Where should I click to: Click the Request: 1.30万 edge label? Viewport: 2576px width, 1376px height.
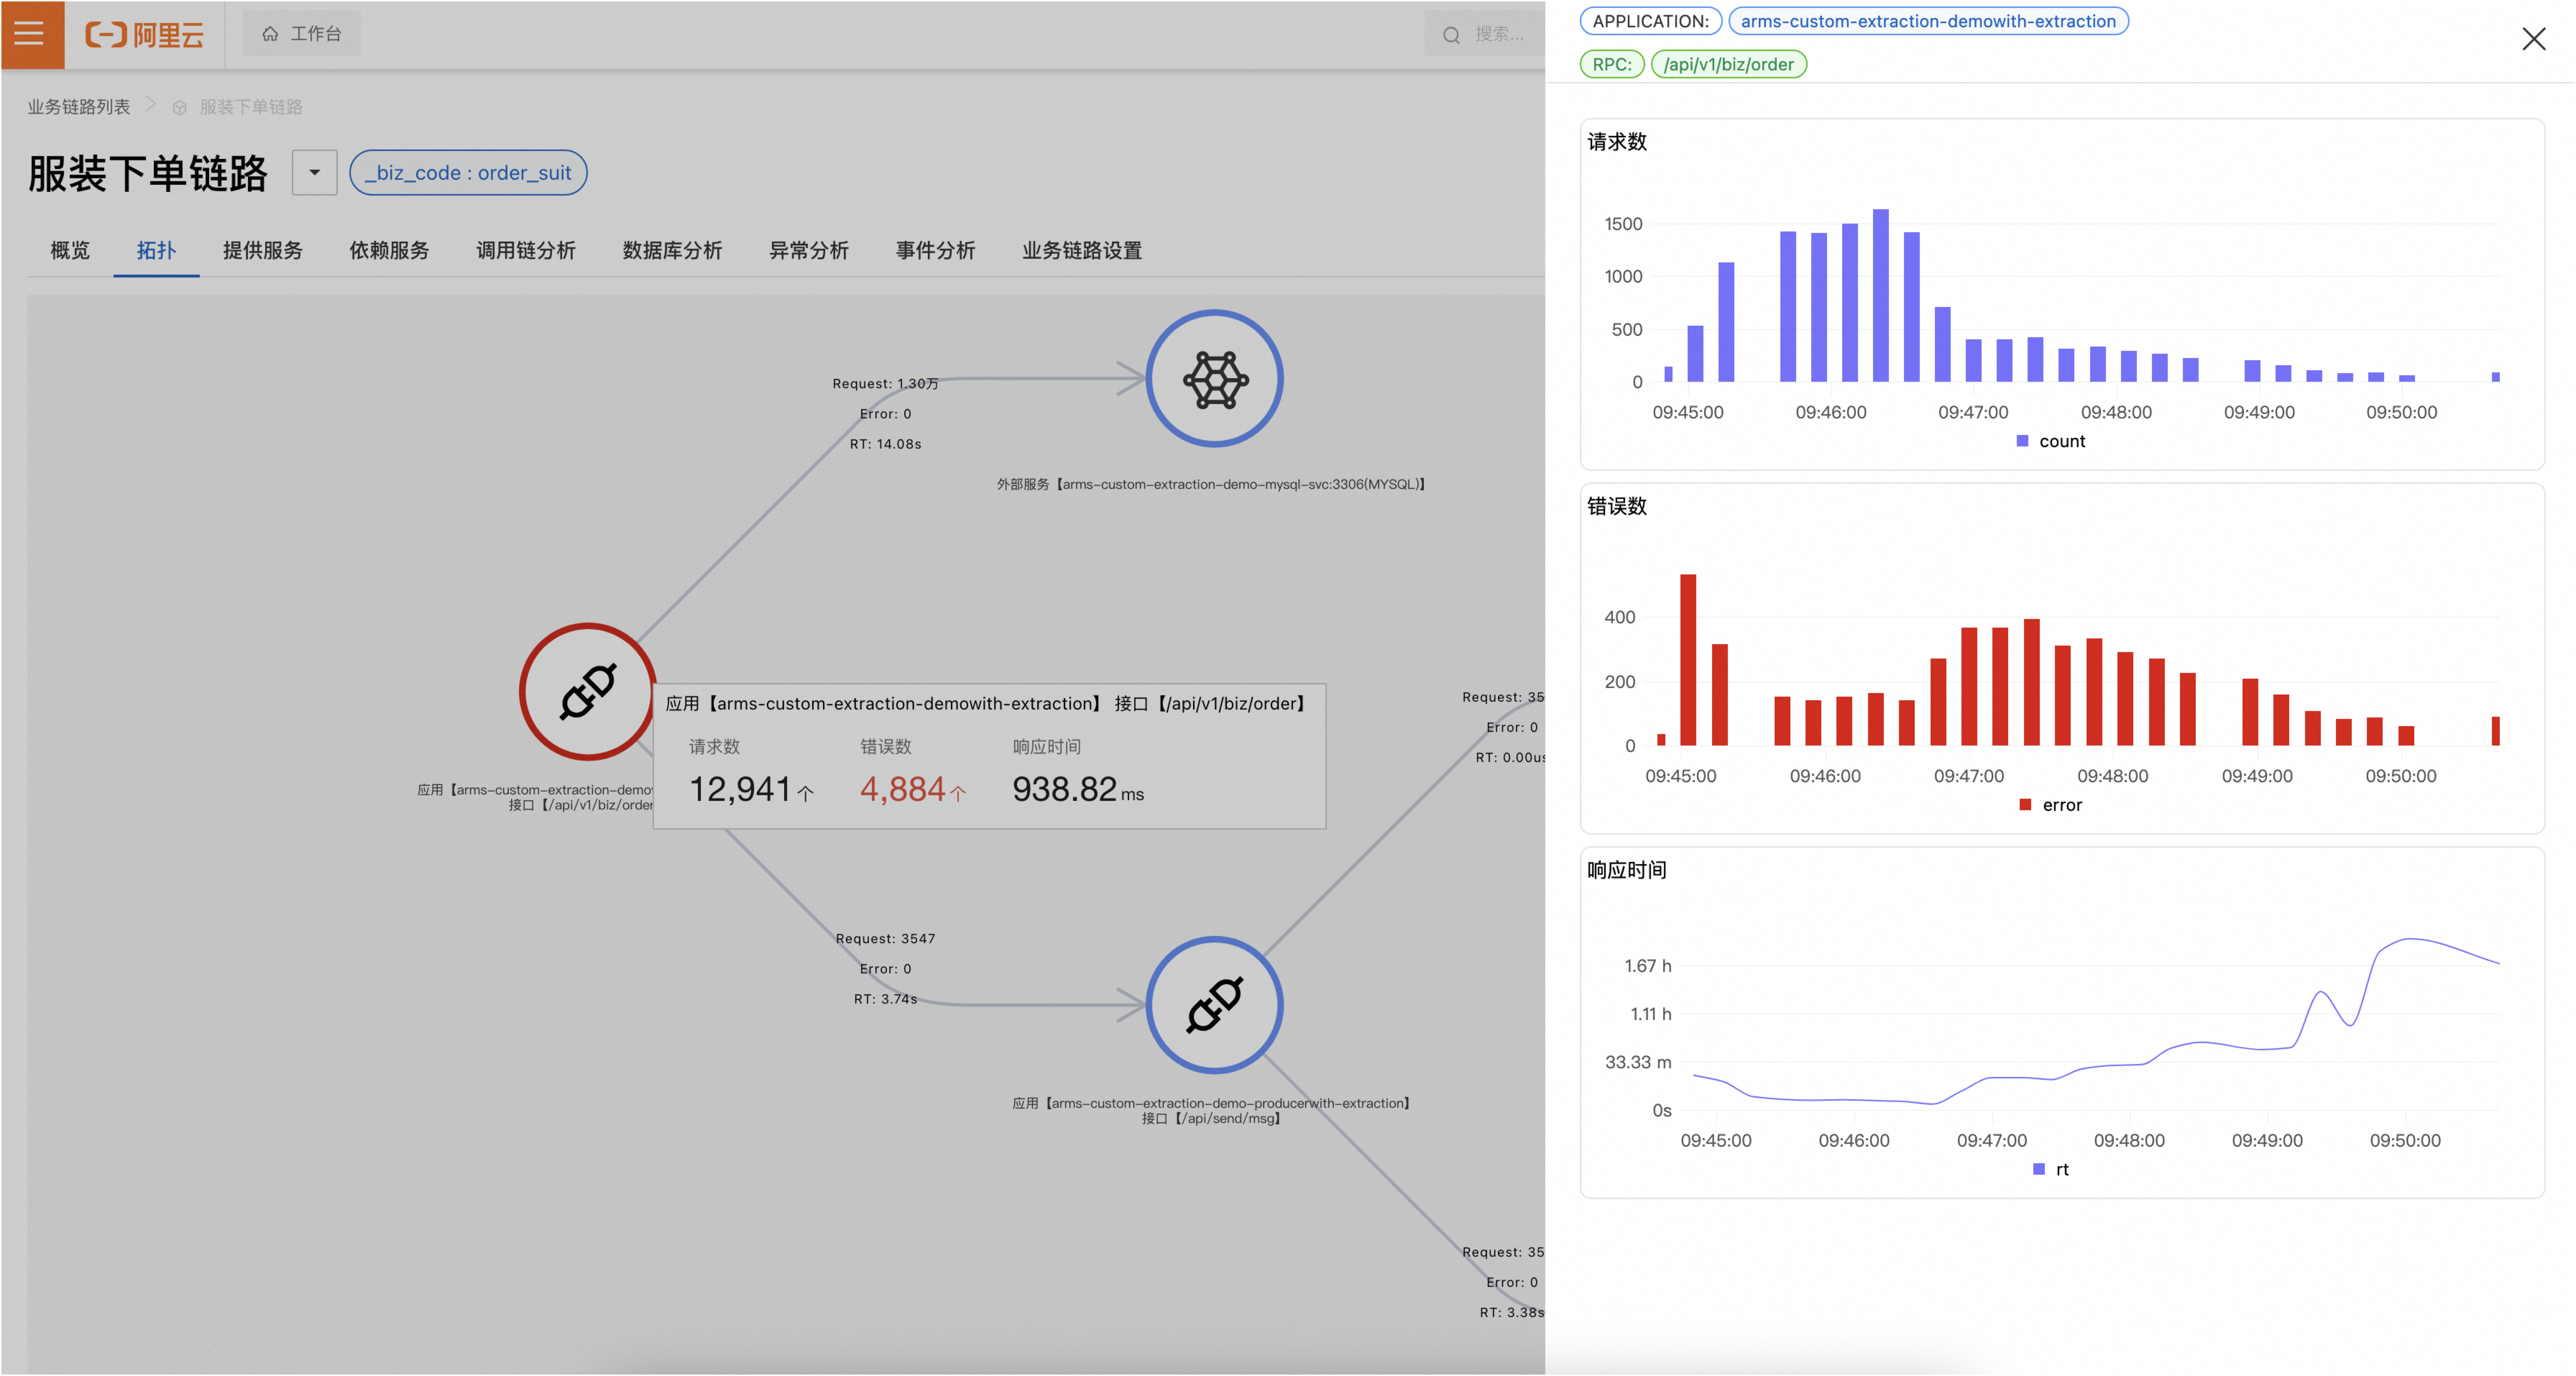885,384
